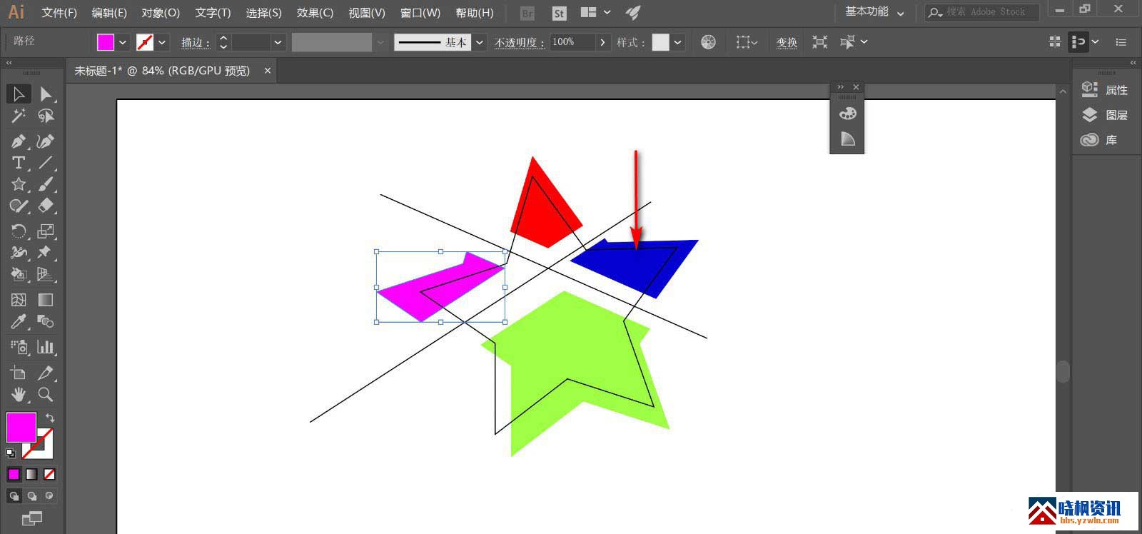The width and height of the screenshot is (1142, 534).
Task: Expand stroke weight dropdown
Action: pyautogui.click(x=278, y=42)
